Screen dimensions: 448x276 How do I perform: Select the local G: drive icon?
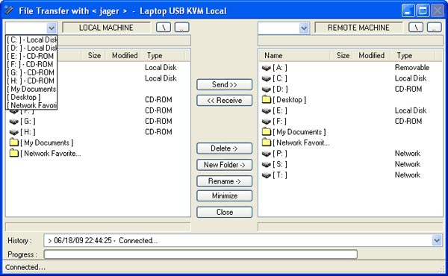[x=13, y=122]
